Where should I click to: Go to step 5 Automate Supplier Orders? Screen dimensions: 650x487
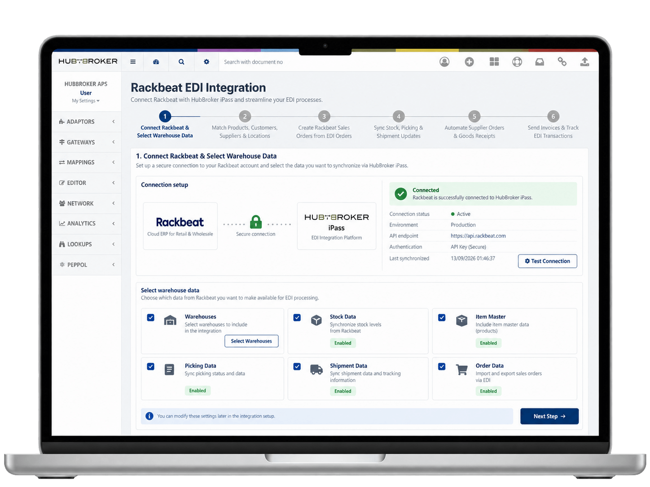pyautogui.click(x=474, y=125)
